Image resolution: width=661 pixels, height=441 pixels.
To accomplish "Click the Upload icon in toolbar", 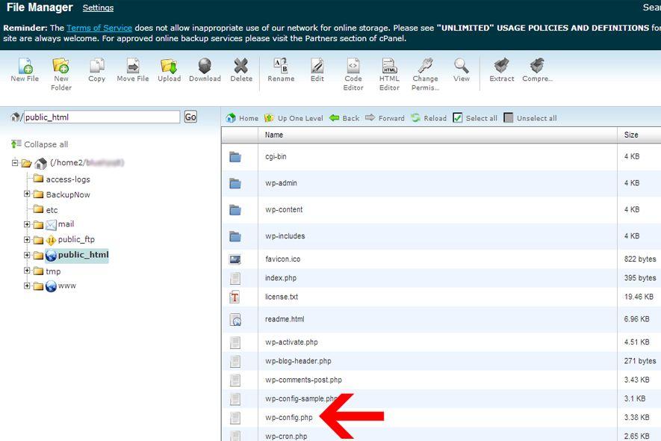I will pyautogui.click(x=169, y=67).
